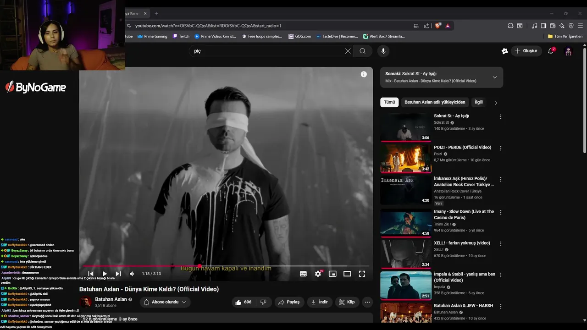Viewport: 587px width, 330px height.
Task: Open TasteDive bookmark
Action: tap(337, 36)
